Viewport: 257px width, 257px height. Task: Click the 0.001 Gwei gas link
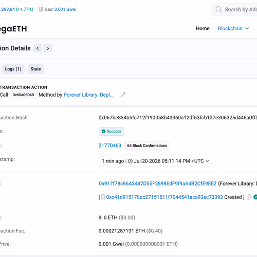(x=65, y=9)
